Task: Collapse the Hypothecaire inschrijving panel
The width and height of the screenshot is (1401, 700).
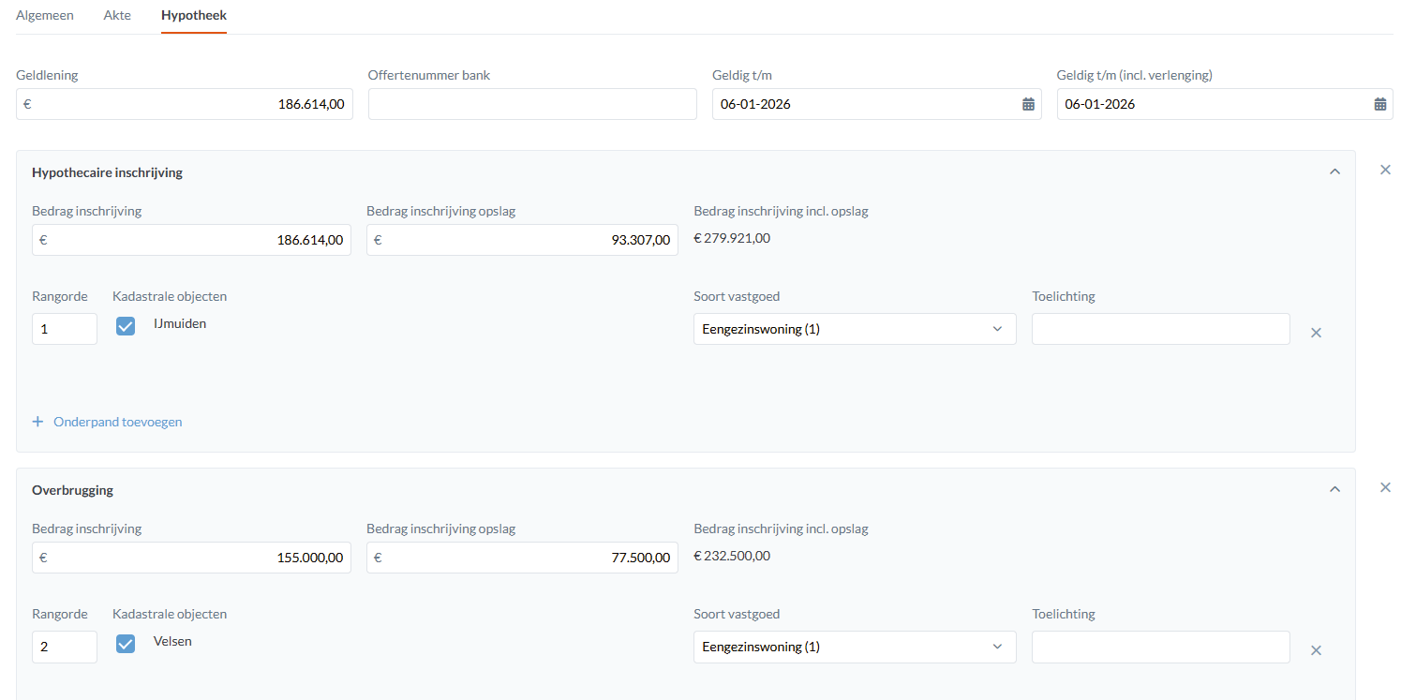Action: tap(1334, 171)
